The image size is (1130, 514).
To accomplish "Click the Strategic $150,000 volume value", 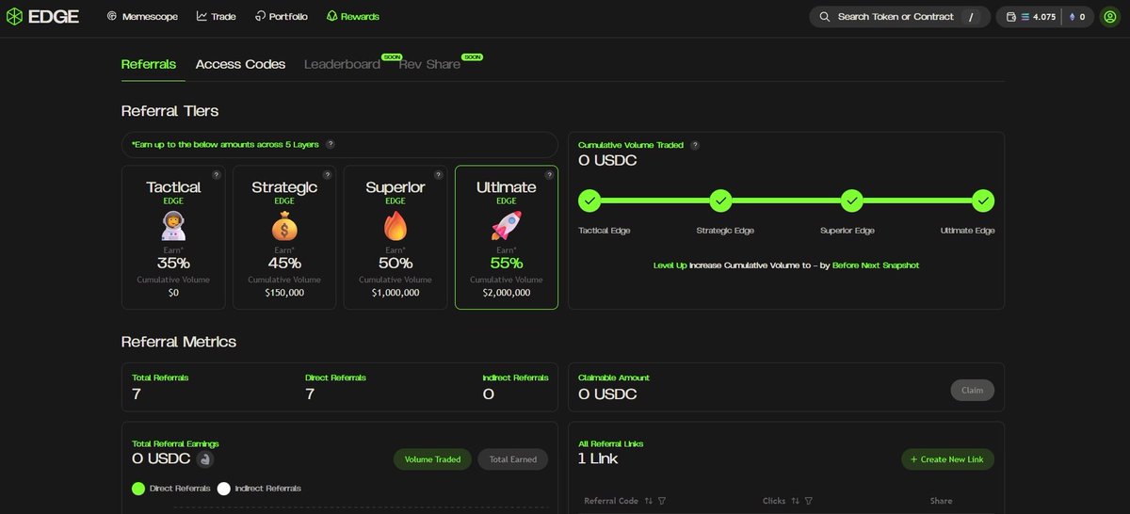I will pyautogui.click(x=284, y=293).
